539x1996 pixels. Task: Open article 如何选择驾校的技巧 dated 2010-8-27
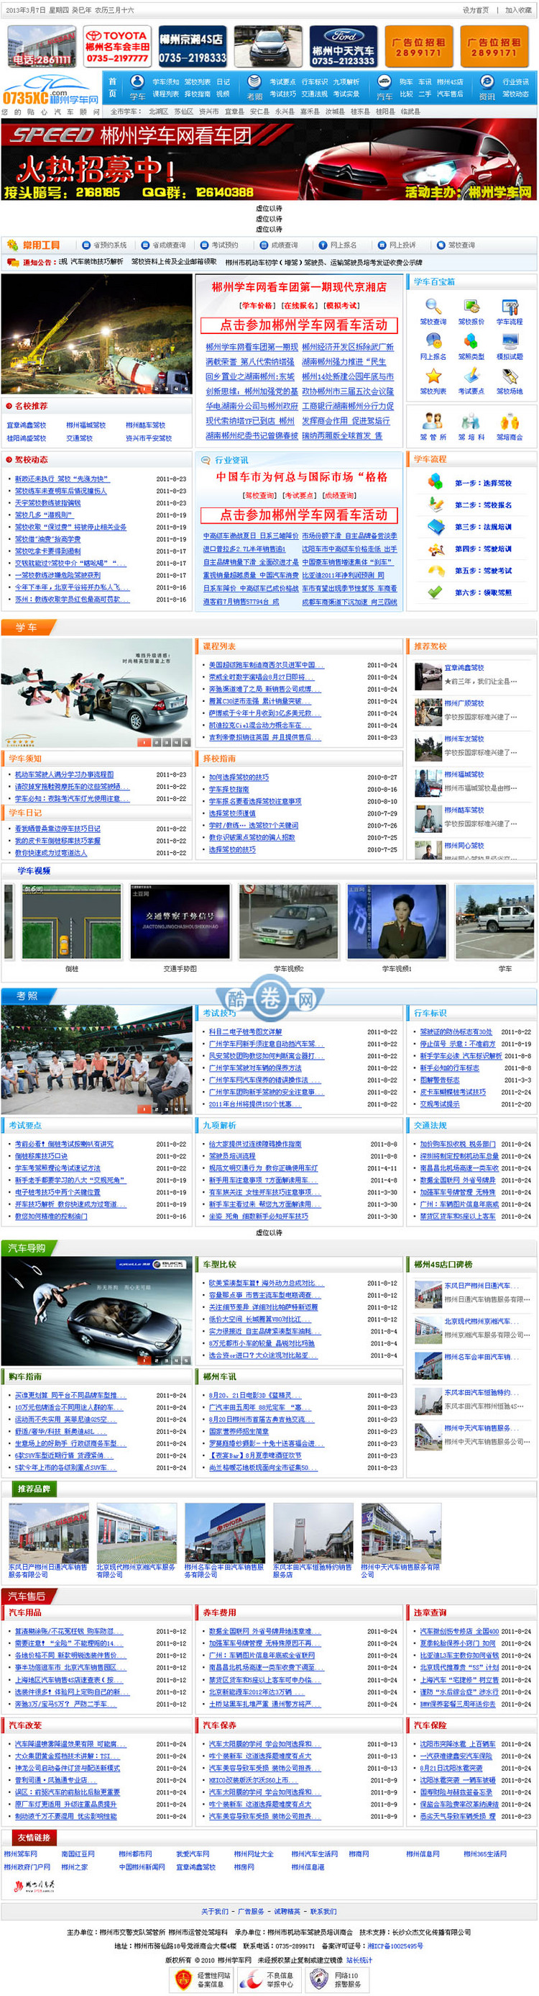click(239, 777)
